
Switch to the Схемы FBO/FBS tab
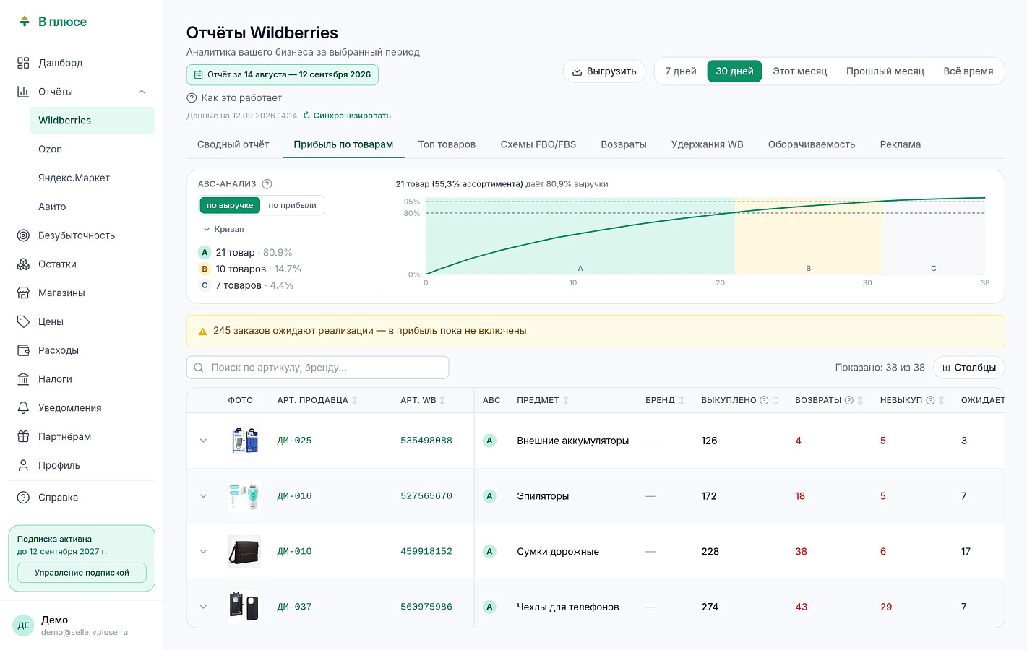pos(538,144)
